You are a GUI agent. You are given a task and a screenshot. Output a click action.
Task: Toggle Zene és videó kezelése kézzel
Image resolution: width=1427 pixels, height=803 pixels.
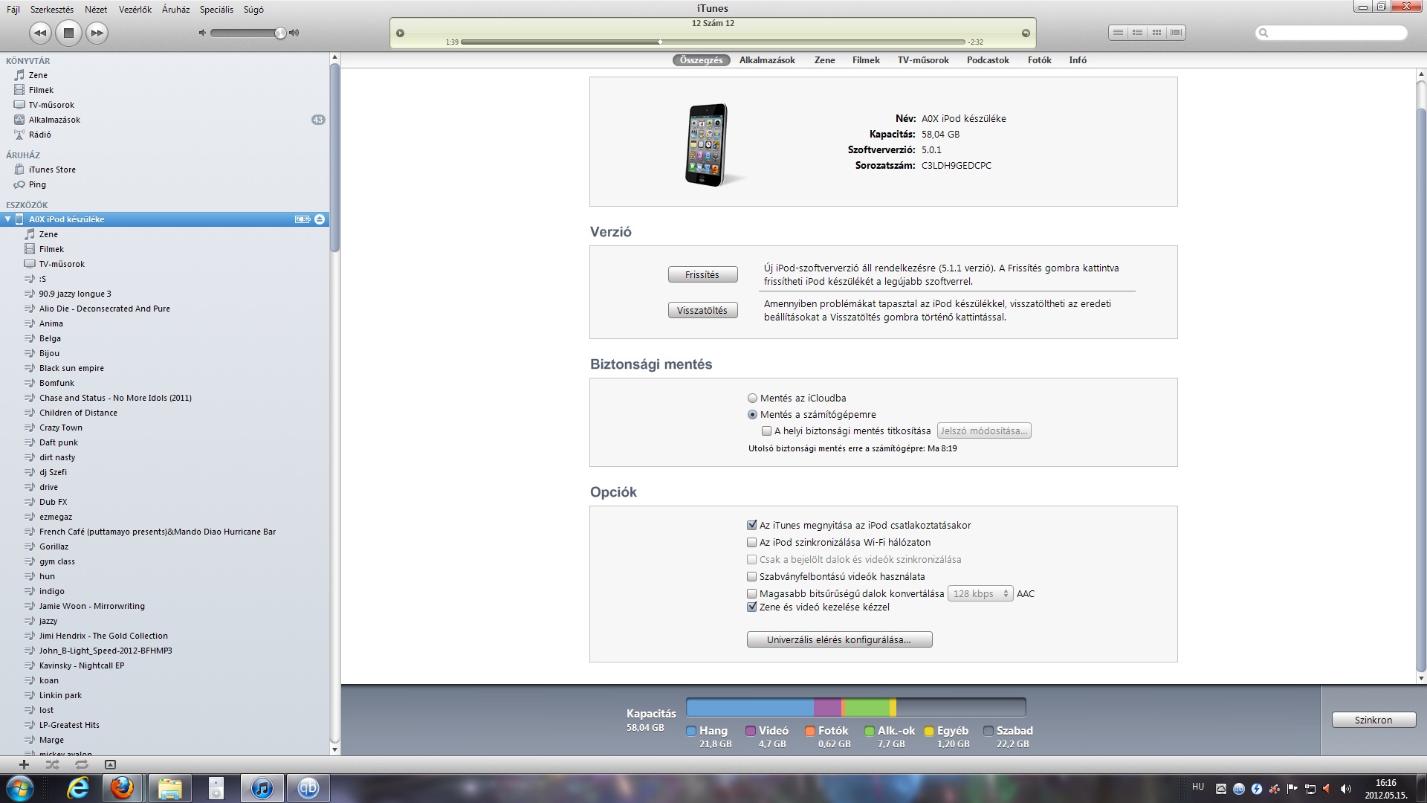click(751, 607)
